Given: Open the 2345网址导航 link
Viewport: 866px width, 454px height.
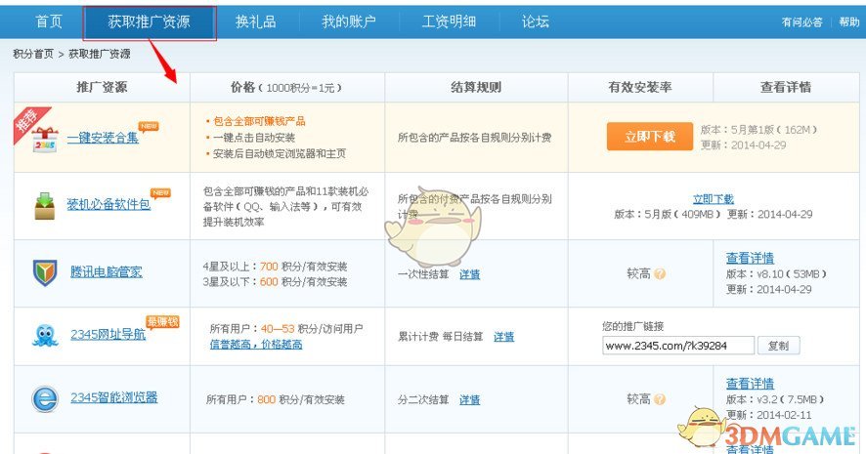Looking at the screenshot, I should coord(108,334).
